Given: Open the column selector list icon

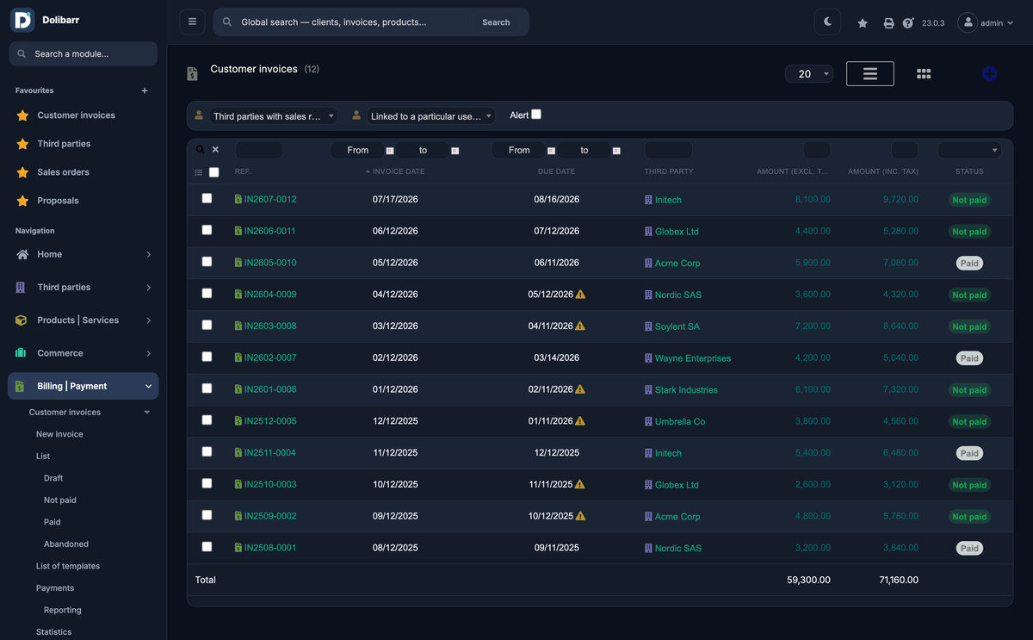Looking at the screenshot, I should 199,172.
